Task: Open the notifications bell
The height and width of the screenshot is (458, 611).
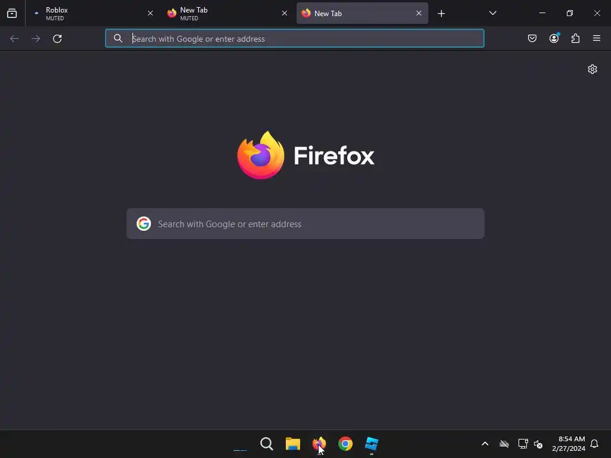Action: click(595, 444)
